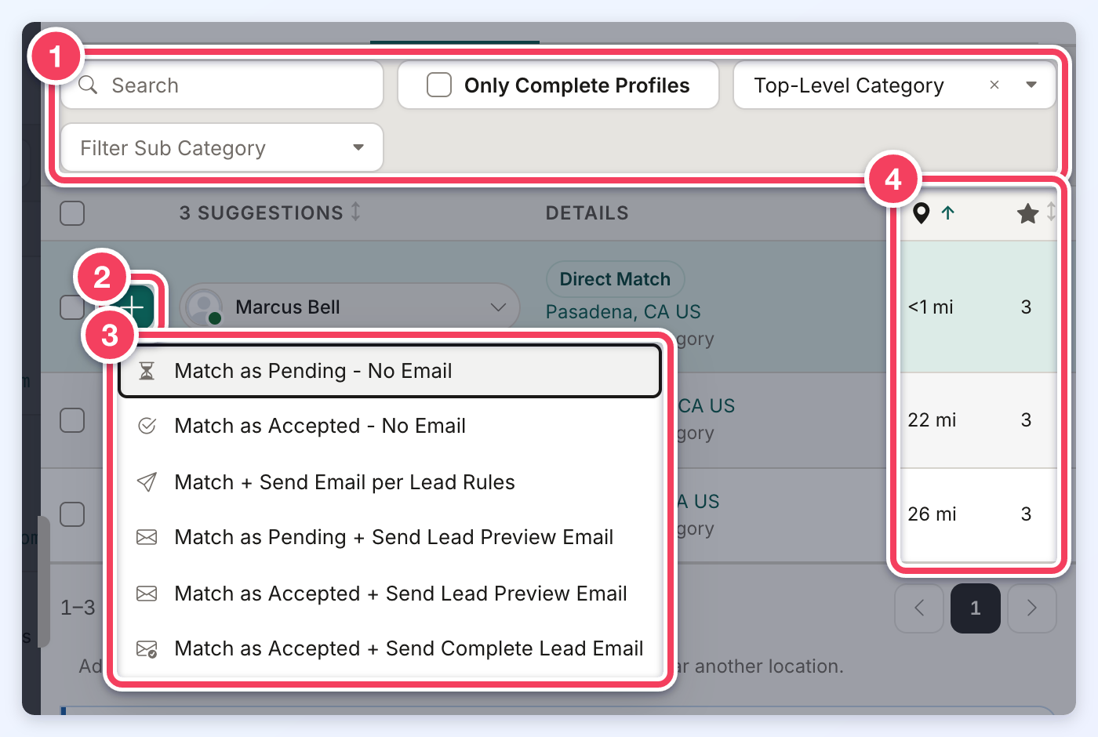Expand the Marcus Bell dropdown chevron
Image resolution: width=1098 pixels, height=737 pixels.
coord(498,307)
